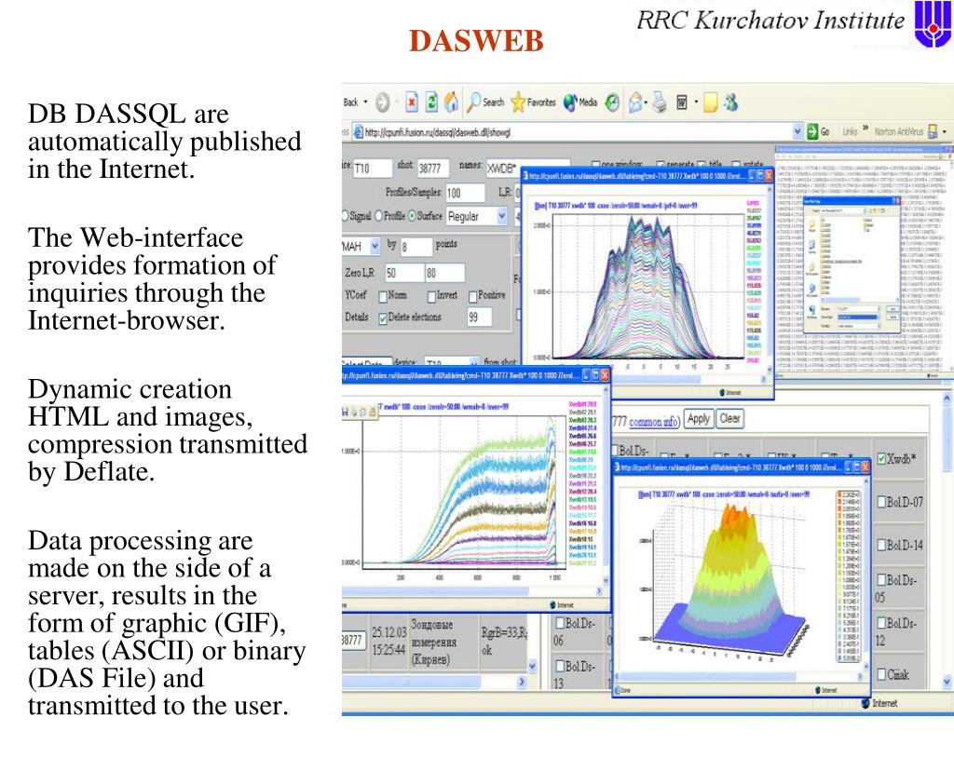This screenshot has height=758, width=954.
Task: Click the Zero R field containing 80
Action: (444, 273)
